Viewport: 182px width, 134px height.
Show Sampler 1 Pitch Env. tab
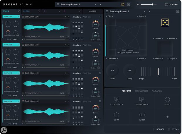tap(87, 17)
